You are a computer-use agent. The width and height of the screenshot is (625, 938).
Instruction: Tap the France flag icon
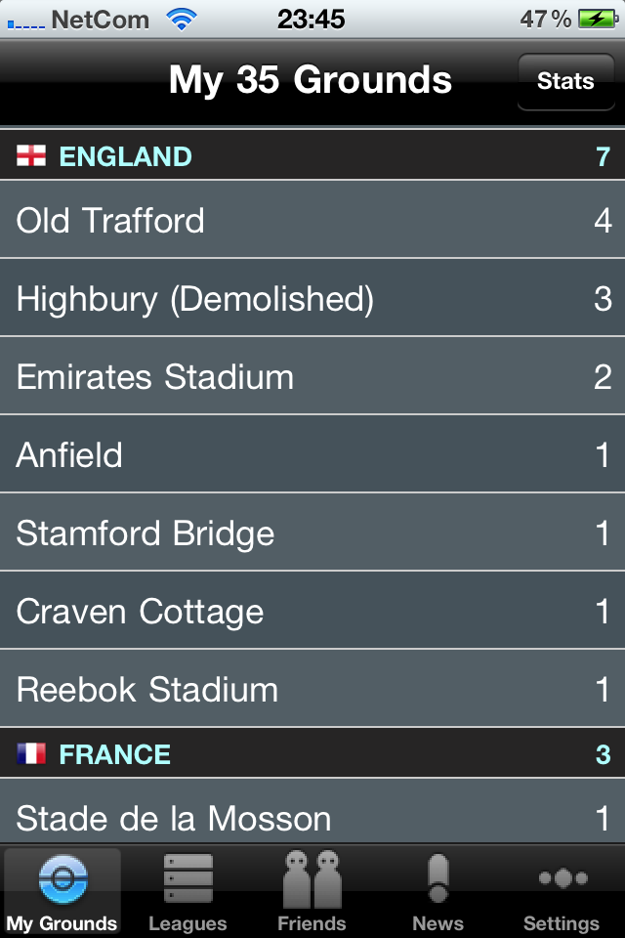point(31,753)
